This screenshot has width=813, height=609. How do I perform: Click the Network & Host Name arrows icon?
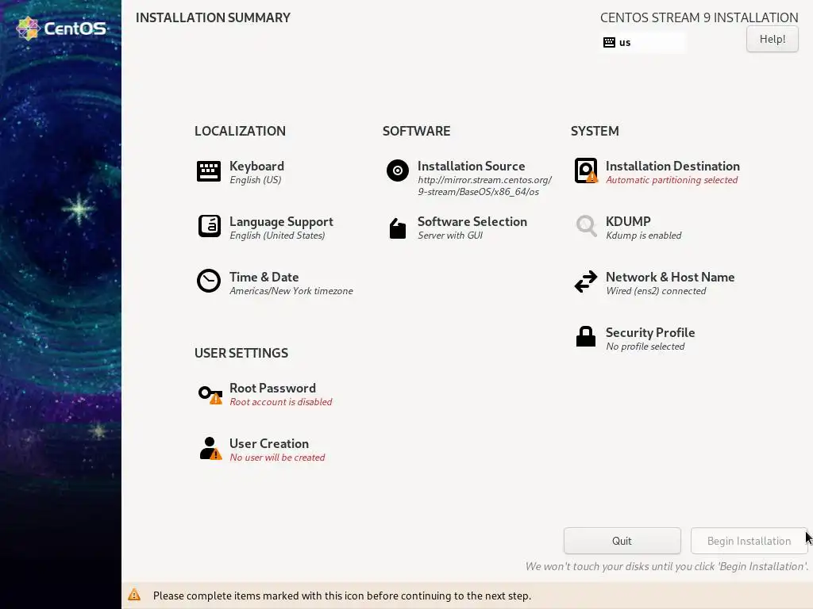click(586, 282)
